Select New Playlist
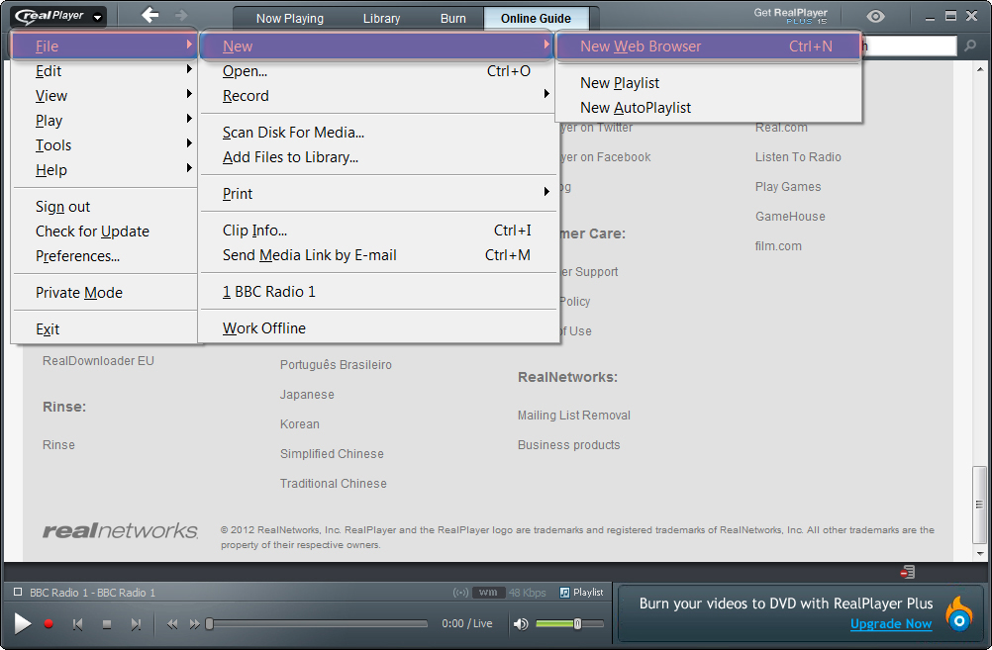Image resolution: width=992 pixels, height=650 pixels. point(708,83)
